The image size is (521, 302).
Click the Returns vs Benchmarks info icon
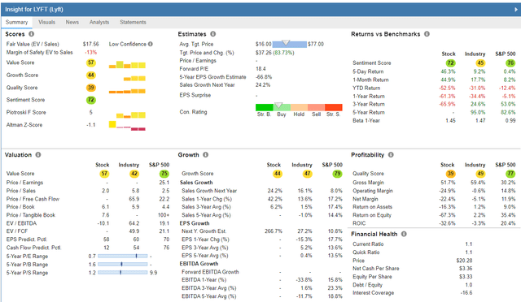coord(427,34)
